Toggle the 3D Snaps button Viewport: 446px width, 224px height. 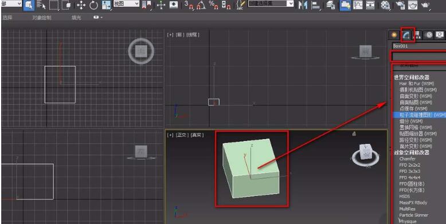tap(189, 5)
